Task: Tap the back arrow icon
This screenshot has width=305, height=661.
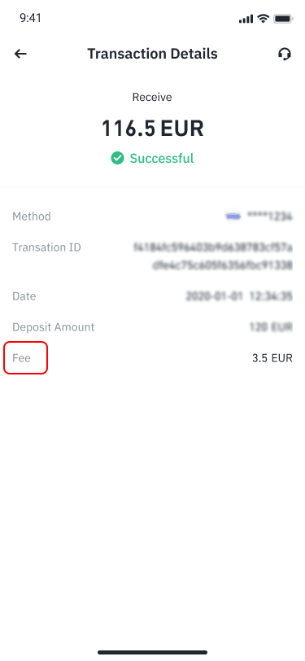Action: pos(20,54)
